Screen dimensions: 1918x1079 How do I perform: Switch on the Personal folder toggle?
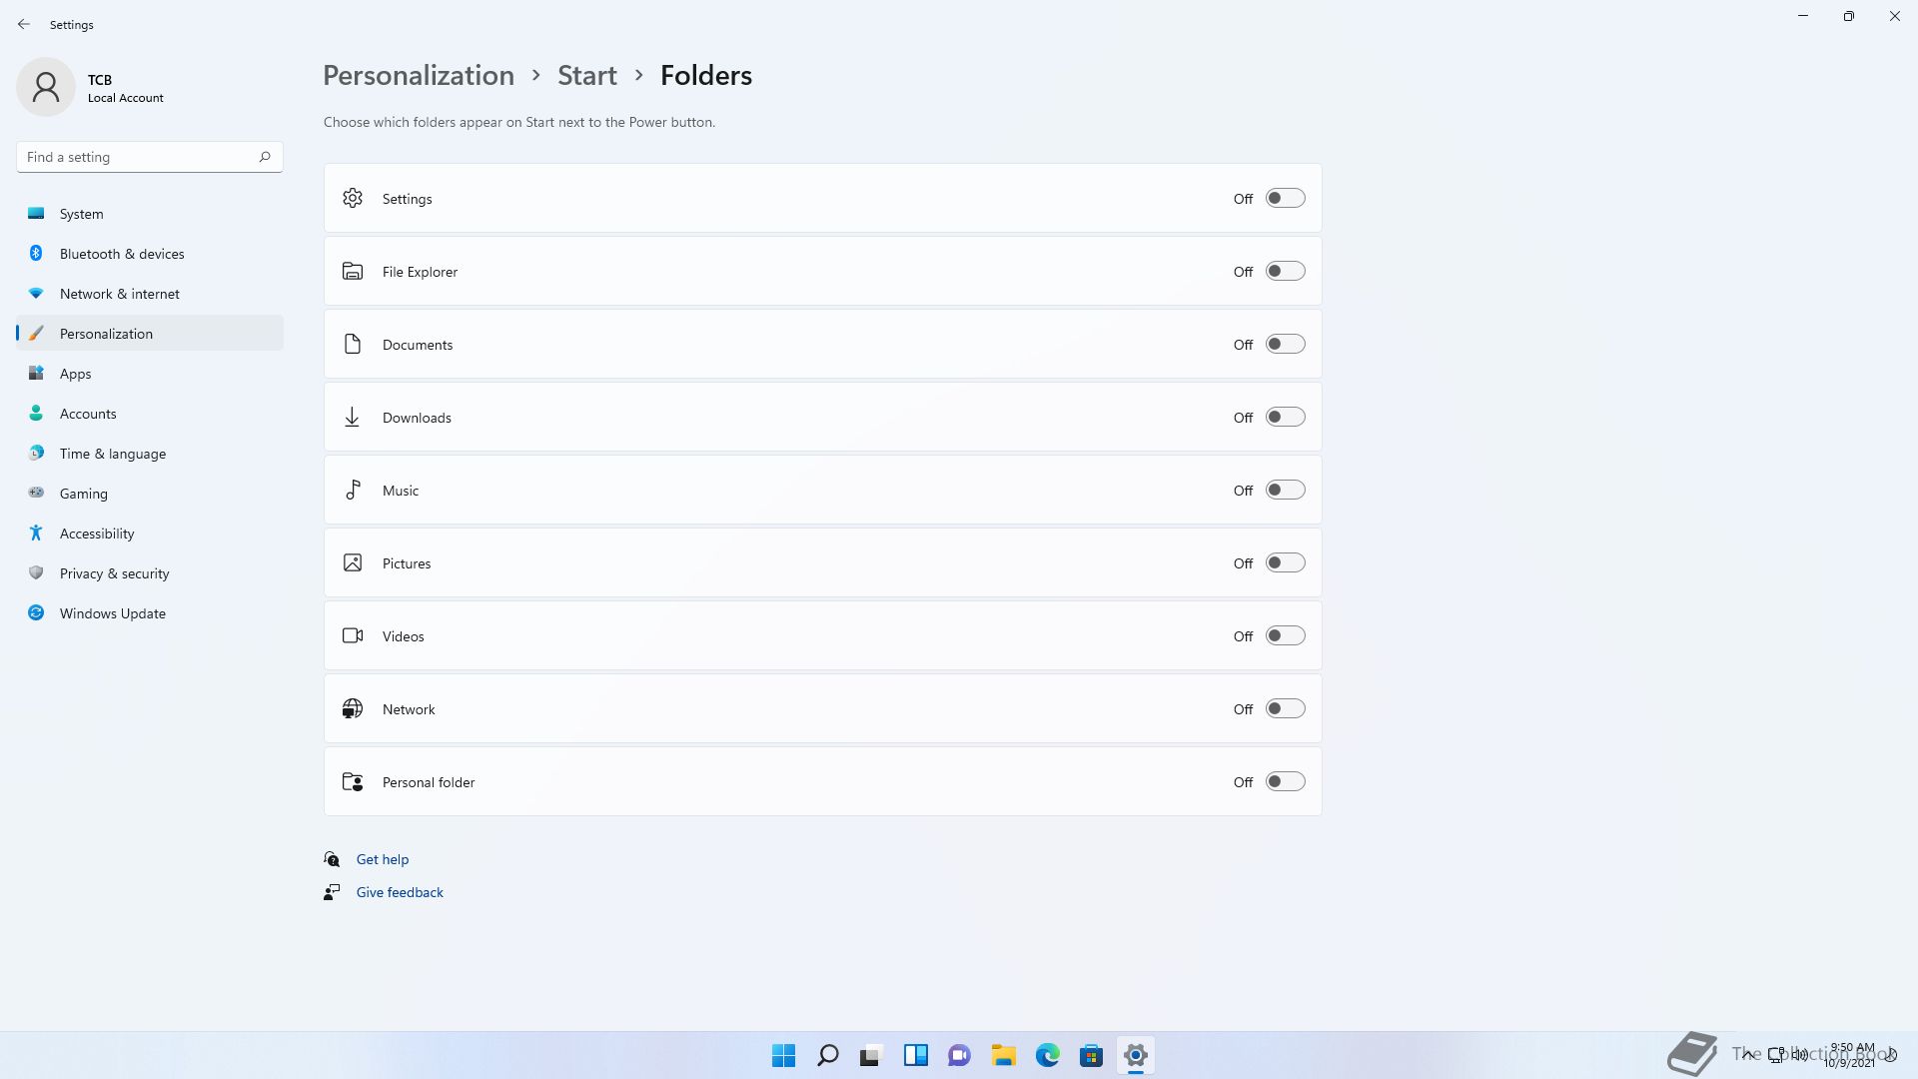[x=1285, y=781]
